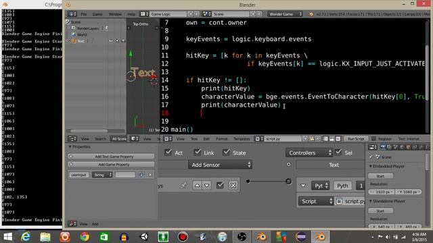433x243 pixels.
Task: Open the Format menu in text editor
Action: tap(221, 139)
